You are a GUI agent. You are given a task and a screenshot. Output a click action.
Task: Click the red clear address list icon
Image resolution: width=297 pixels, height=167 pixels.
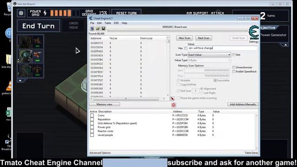coord(174,105)
